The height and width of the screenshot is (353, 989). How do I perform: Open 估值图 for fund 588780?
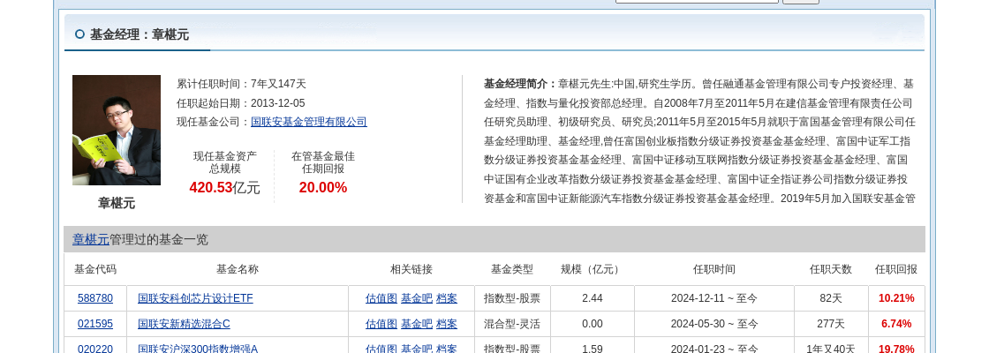[381, 298]
